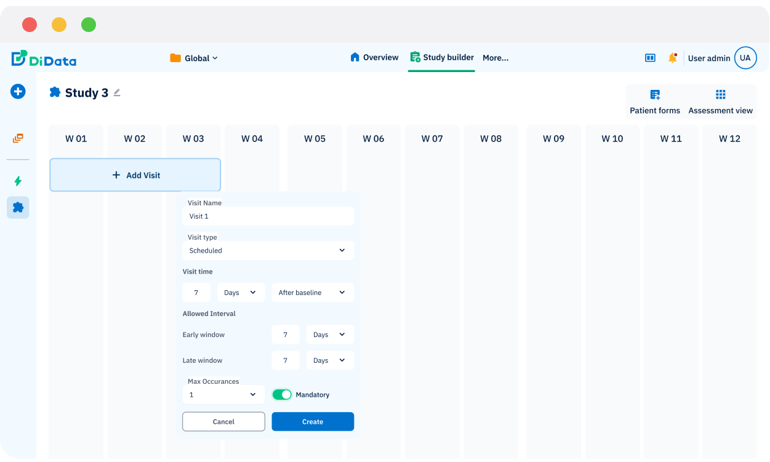Toggle the Mandatory switch off
The image size is (770, 462).
click(282, 395)
